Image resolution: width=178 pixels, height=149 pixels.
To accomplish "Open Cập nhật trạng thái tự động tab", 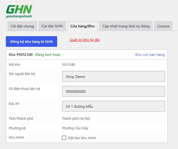I will [x=126, y=26].
